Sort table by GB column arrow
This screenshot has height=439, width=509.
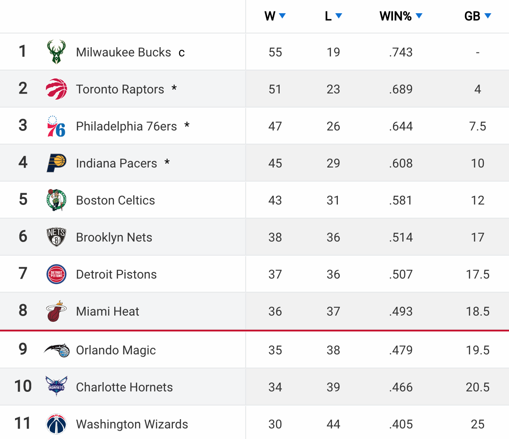click(487, 16)
